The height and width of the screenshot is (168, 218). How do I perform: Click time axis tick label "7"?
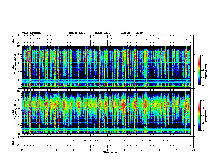tap(142, 150)
